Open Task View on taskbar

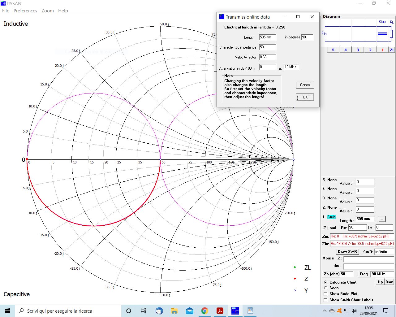[x=144, y=311]
